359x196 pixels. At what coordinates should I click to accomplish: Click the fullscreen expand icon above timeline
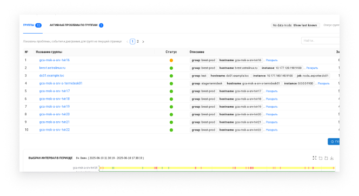point(314,158)
